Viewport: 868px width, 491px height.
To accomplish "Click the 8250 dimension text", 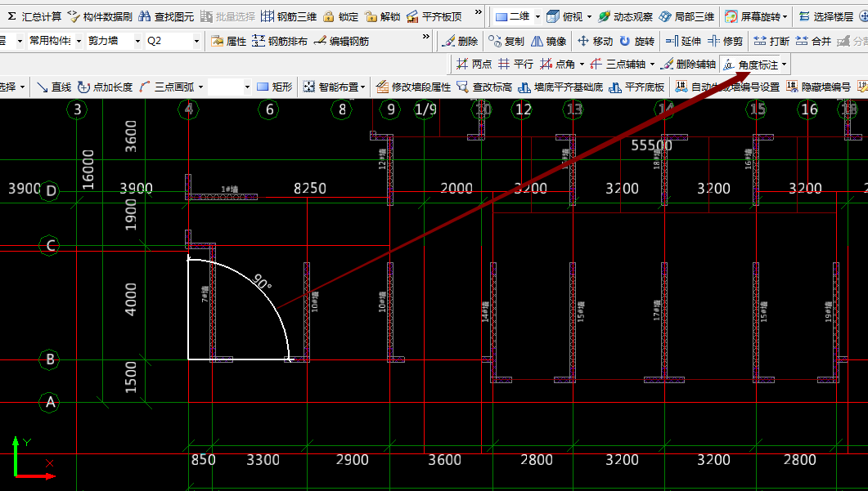I will click(309, 189).
